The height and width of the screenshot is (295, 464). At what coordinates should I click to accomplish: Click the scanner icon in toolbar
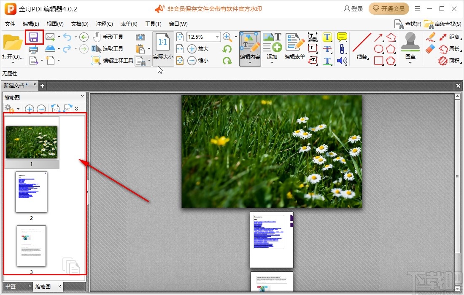[50, 49]
